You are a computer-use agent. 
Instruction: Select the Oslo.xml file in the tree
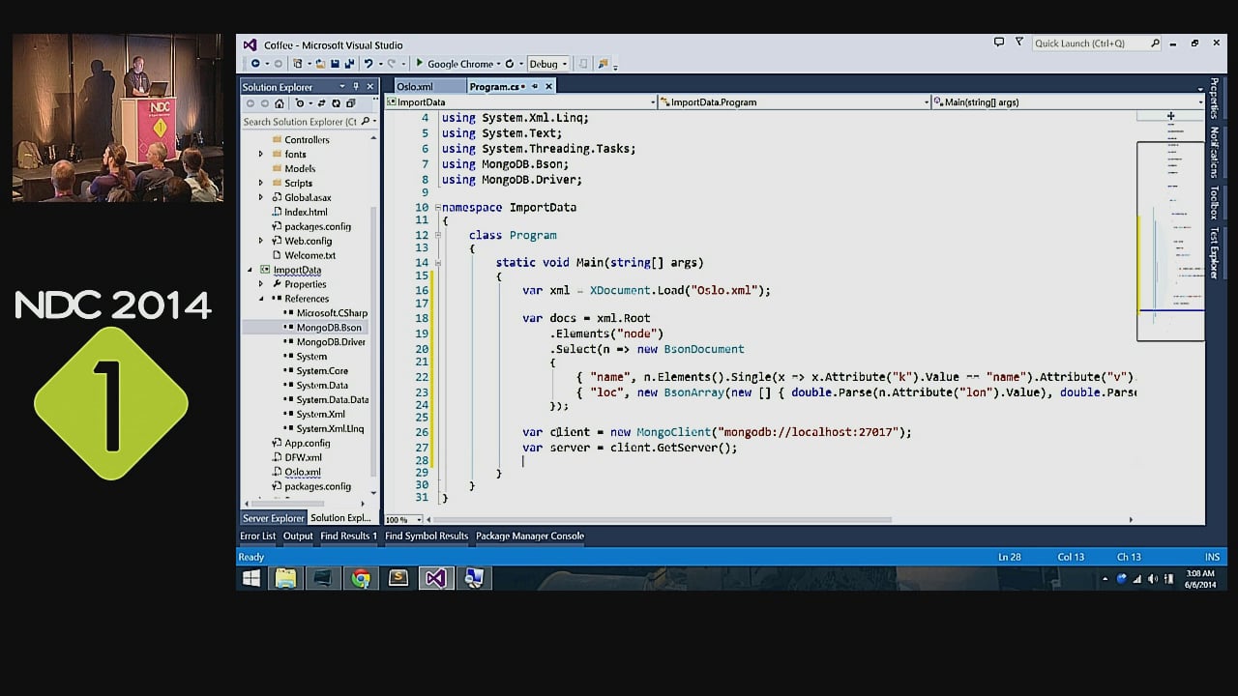(303, 473)
